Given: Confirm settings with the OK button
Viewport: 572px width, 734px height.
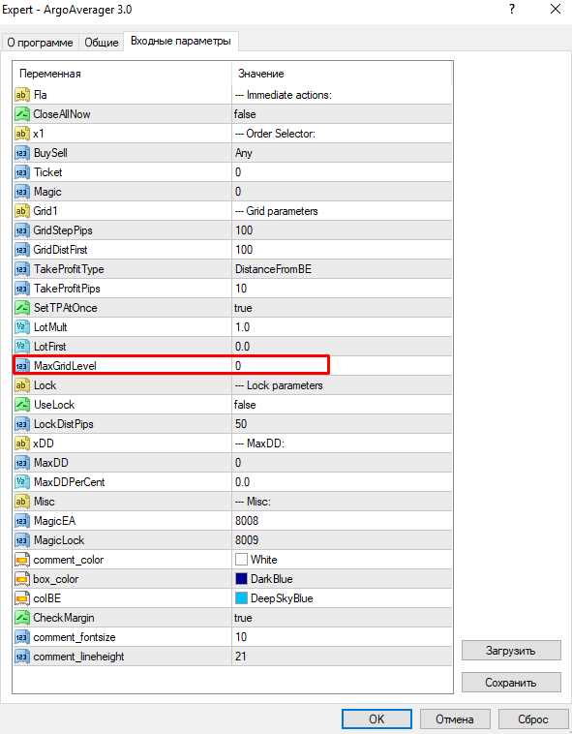Looking at the screenshot, I should pos(376,719).
